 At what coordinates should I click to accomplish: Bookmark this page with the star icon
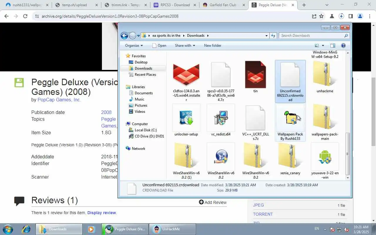[x=321, y=16]
